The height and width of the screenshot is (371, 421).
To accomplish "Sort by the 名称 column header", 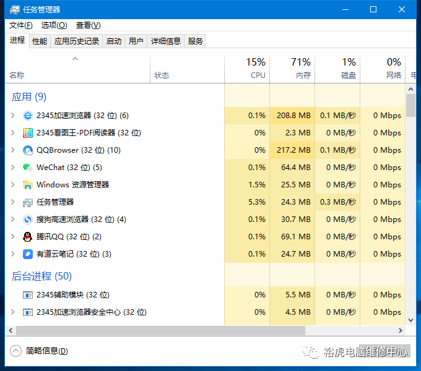I will (x=77, y=70).
